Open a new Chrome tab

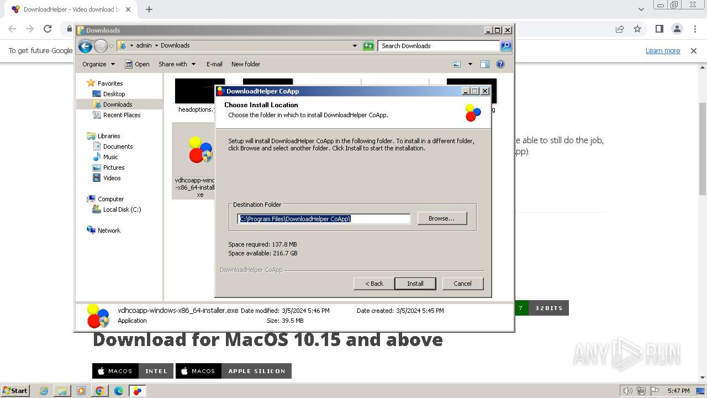[149, 9]
